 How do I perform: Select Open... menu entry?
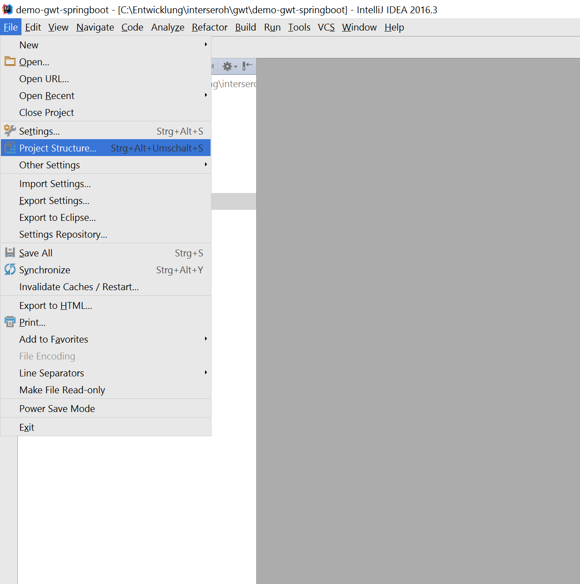coord(106,62)
